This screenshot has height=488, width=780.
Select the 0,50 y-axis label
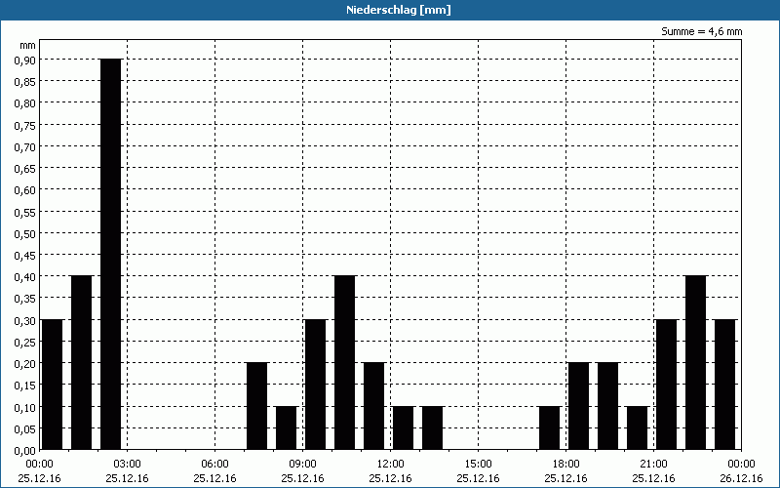pos(25,233)
